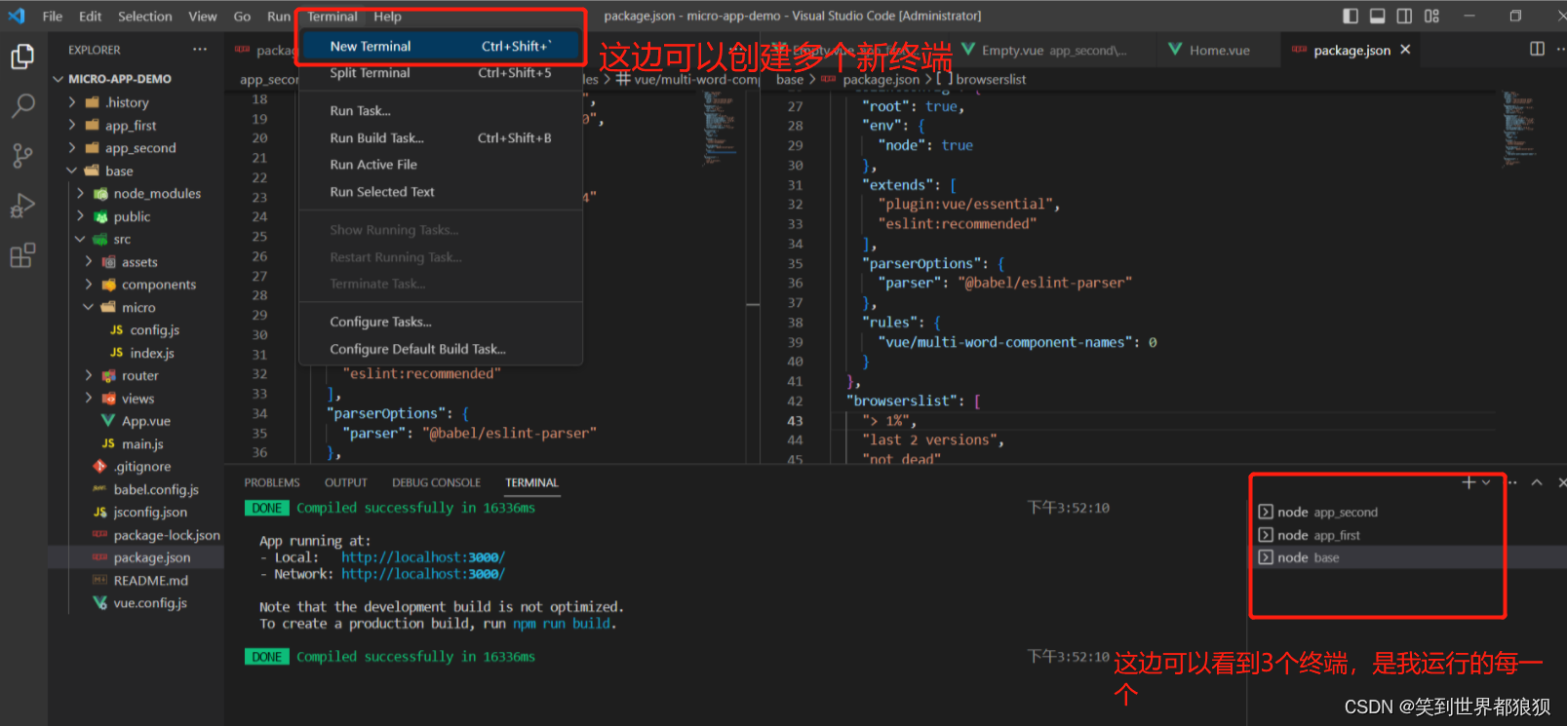1567x726 pixels.
Task: Switch to the OUTPUT panel tab
Action: tap(346, 482)
